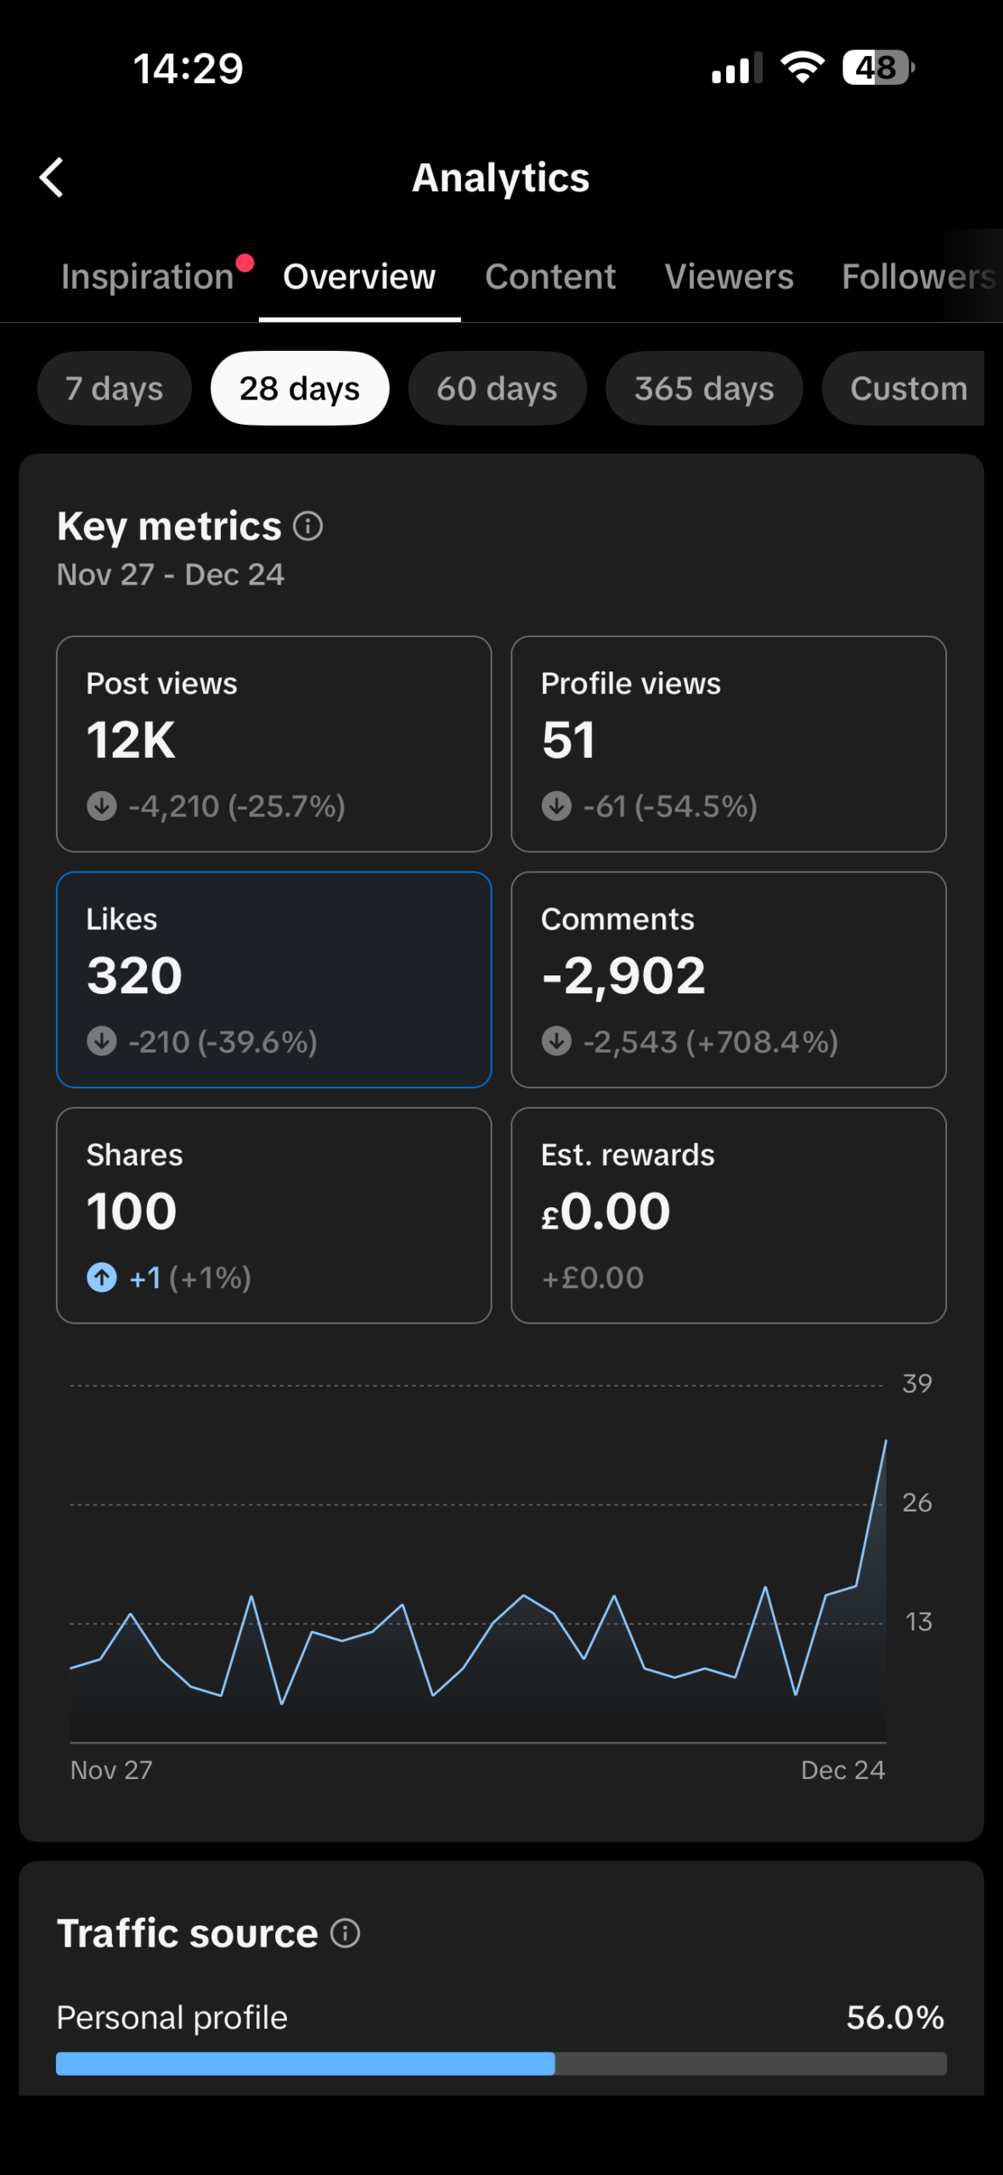Select the Est. rewards metric card
Viewport: 1003px width, 2175px height.
pyautogui.click(x=728, y=1215)
